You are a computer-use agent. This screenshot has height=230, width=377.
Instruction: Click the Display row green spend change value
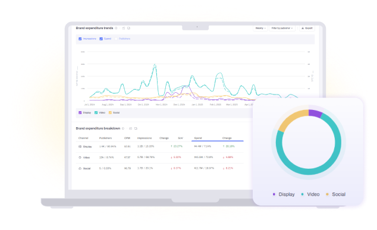click(229, 146)
